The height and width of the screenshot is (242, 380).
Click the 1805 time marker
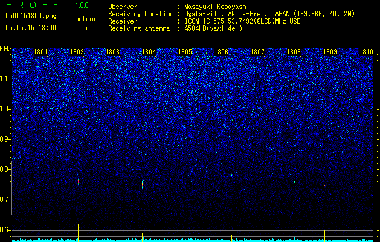point(185,52)
